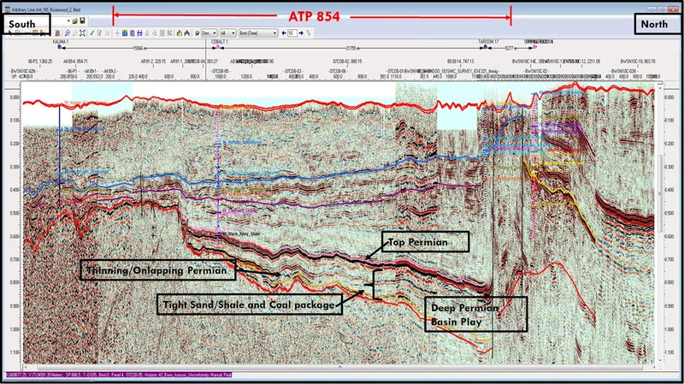This screenshot has width=684, height=384.
Task: Click the second house-shaped icon with blue
Action: click(186, 33)
